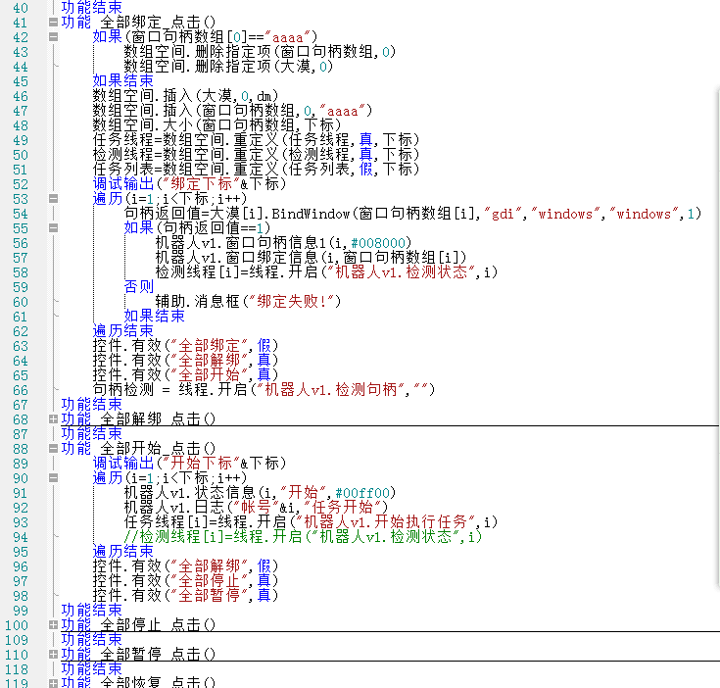The width and height of the screenshot is (720, 688).
Task: Collapse the 如果(句柄返回值==1) block at line 55
Action: (53, 227)
